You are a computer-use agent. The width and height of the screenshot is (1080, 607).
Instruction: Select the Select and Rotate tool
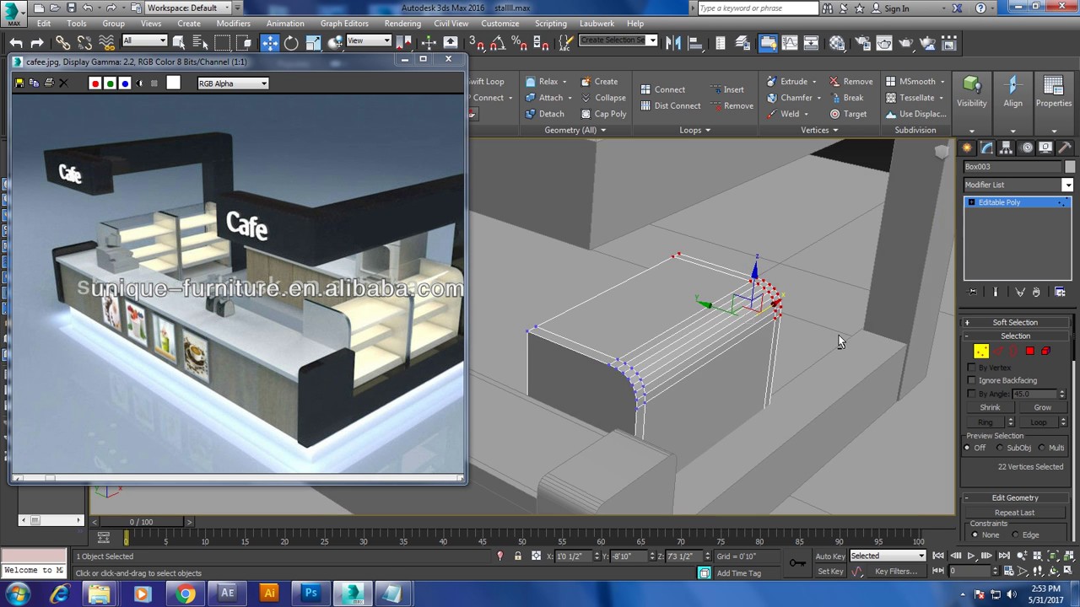[x=291, y=42]
